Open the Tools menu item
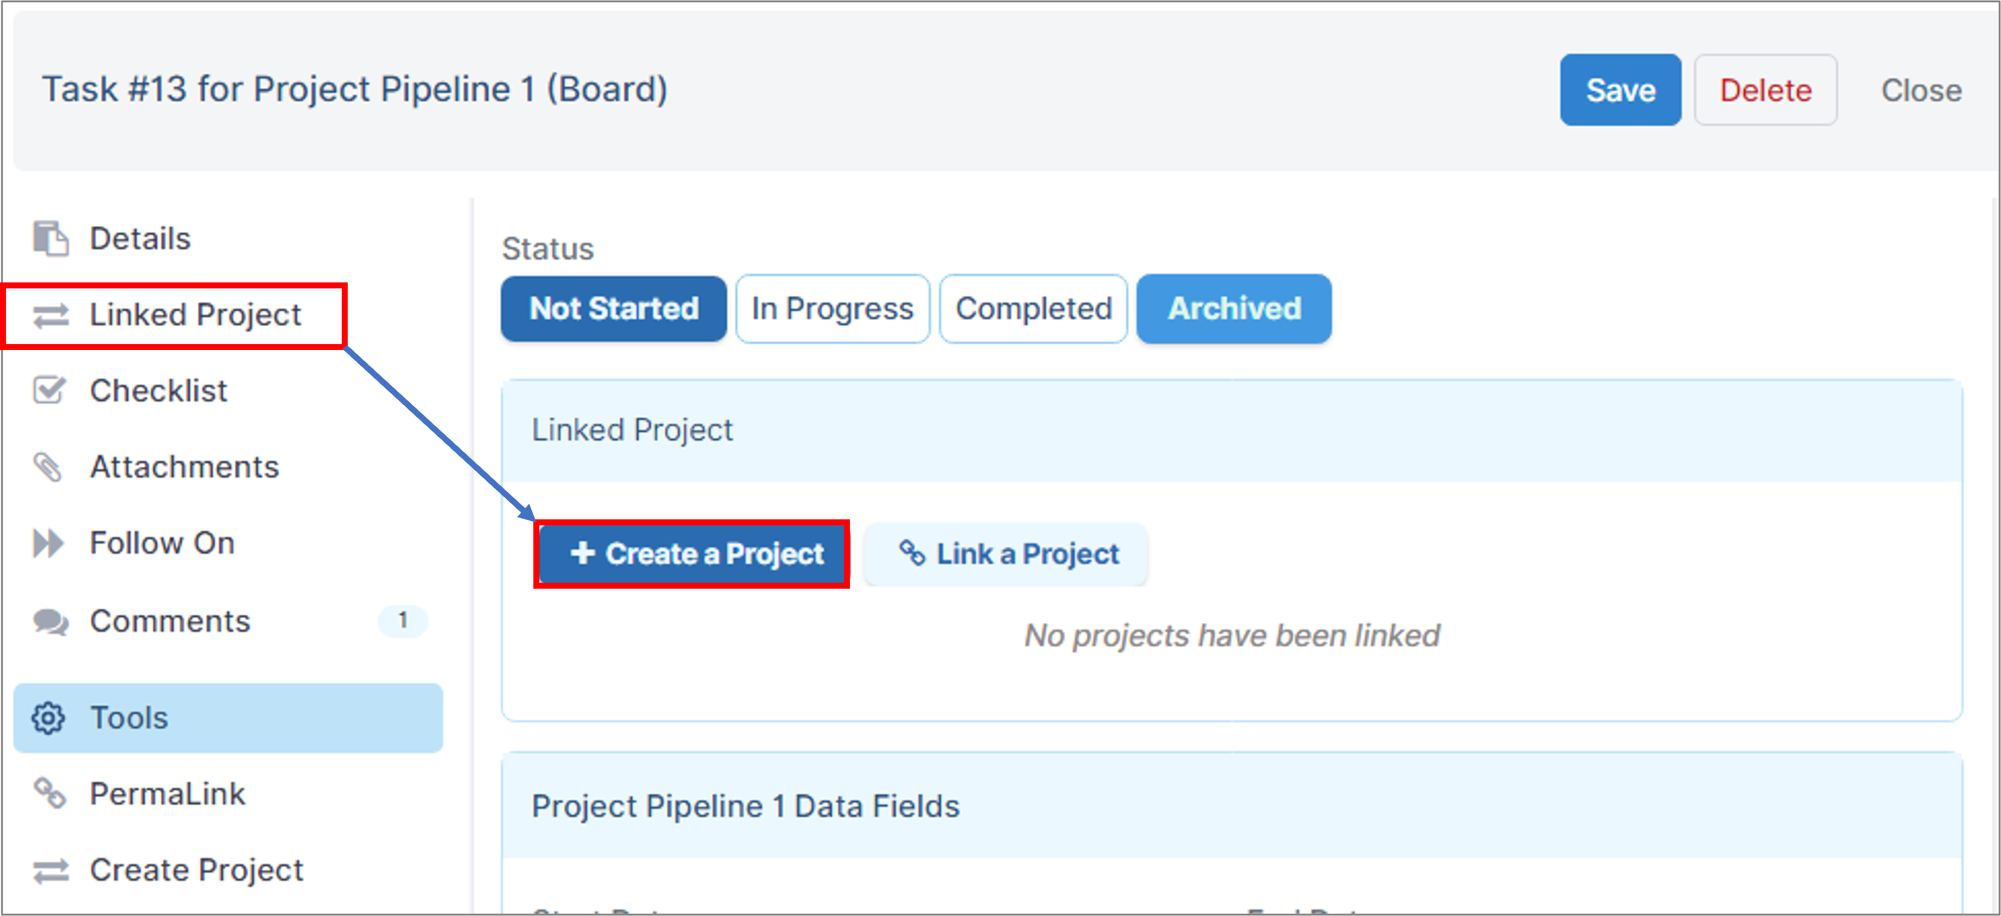The width and height of the screenshot is (2001, 916). [229, 718]
